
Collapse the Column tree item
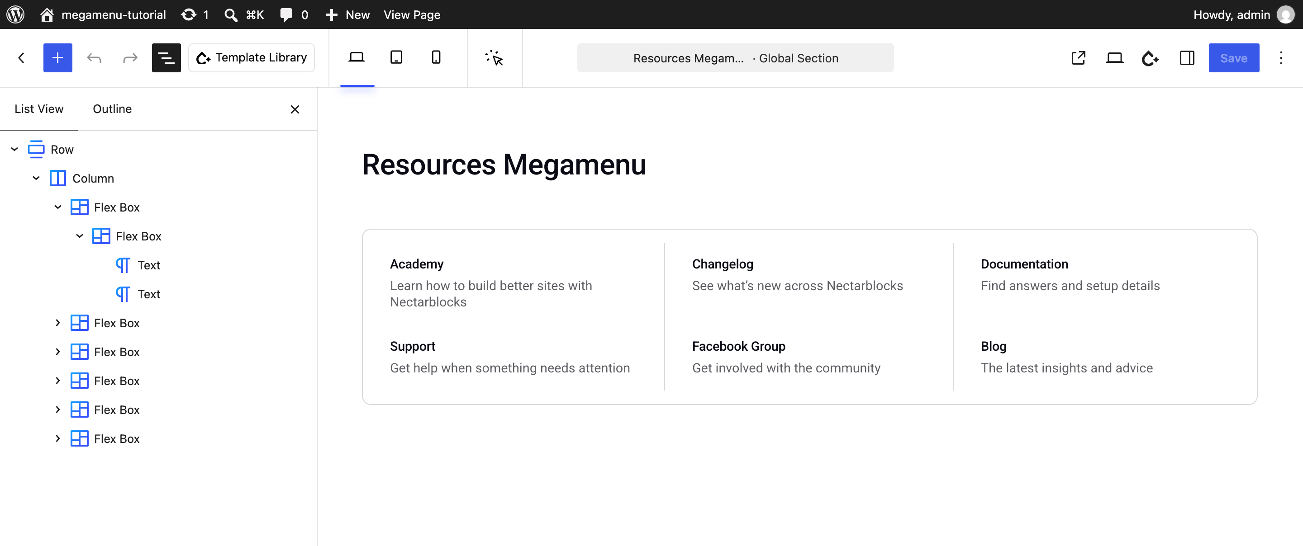(x=36, y=178)
